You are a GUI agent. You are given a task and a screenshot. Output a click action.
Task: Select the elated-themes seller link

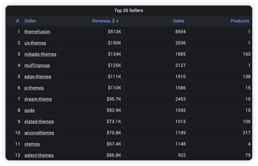(39, 122)
